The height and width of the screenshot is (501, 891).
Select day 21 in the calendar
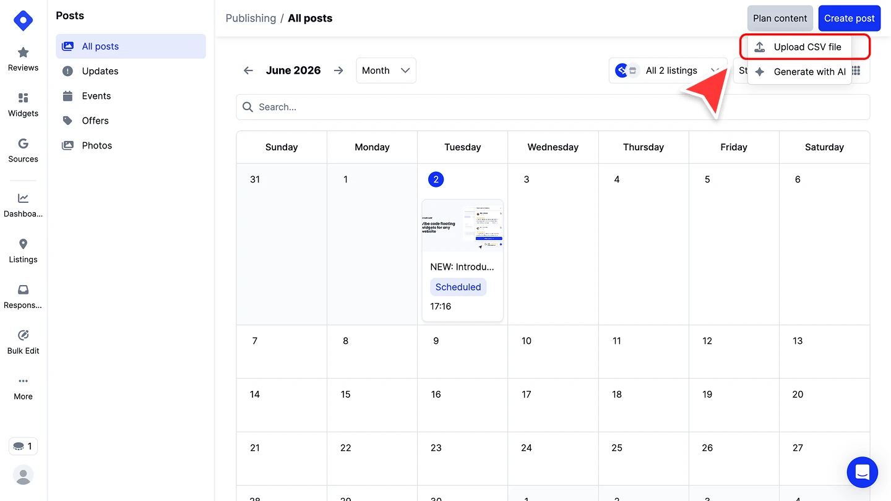[255, 448]
